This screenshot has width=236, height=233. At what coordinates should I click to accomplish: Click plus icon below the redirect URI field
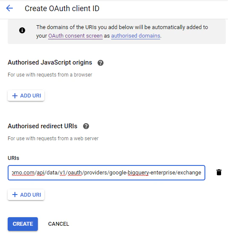click(x=15, y=195)
